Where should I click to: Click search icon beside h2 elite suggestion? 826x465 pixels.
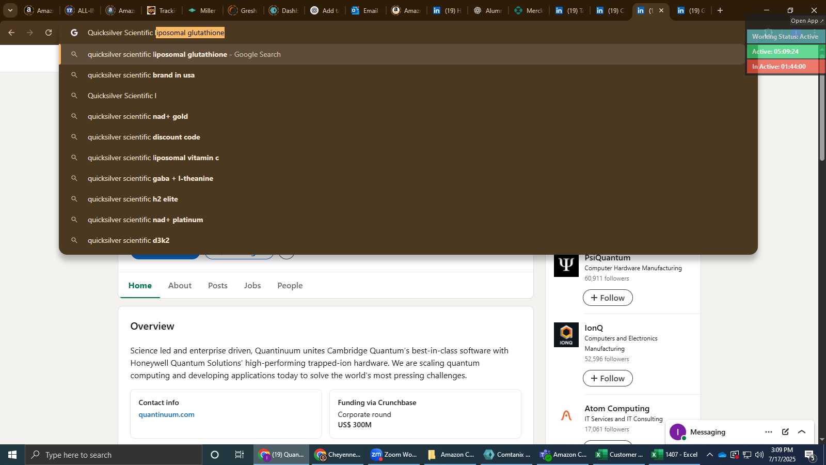(x=74, y=199)
